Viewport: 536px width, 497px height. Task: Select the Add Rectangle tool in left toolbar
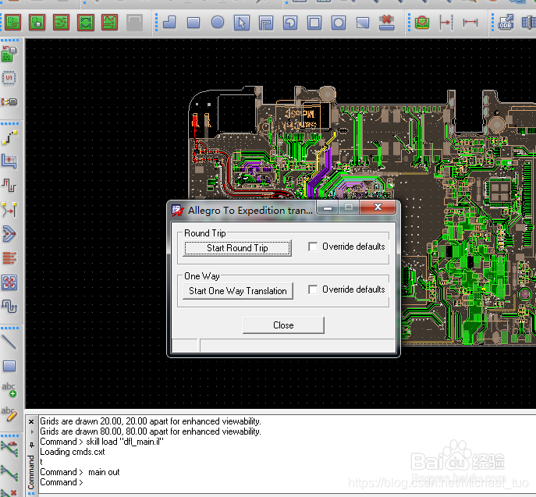click(x=9, y=366)
